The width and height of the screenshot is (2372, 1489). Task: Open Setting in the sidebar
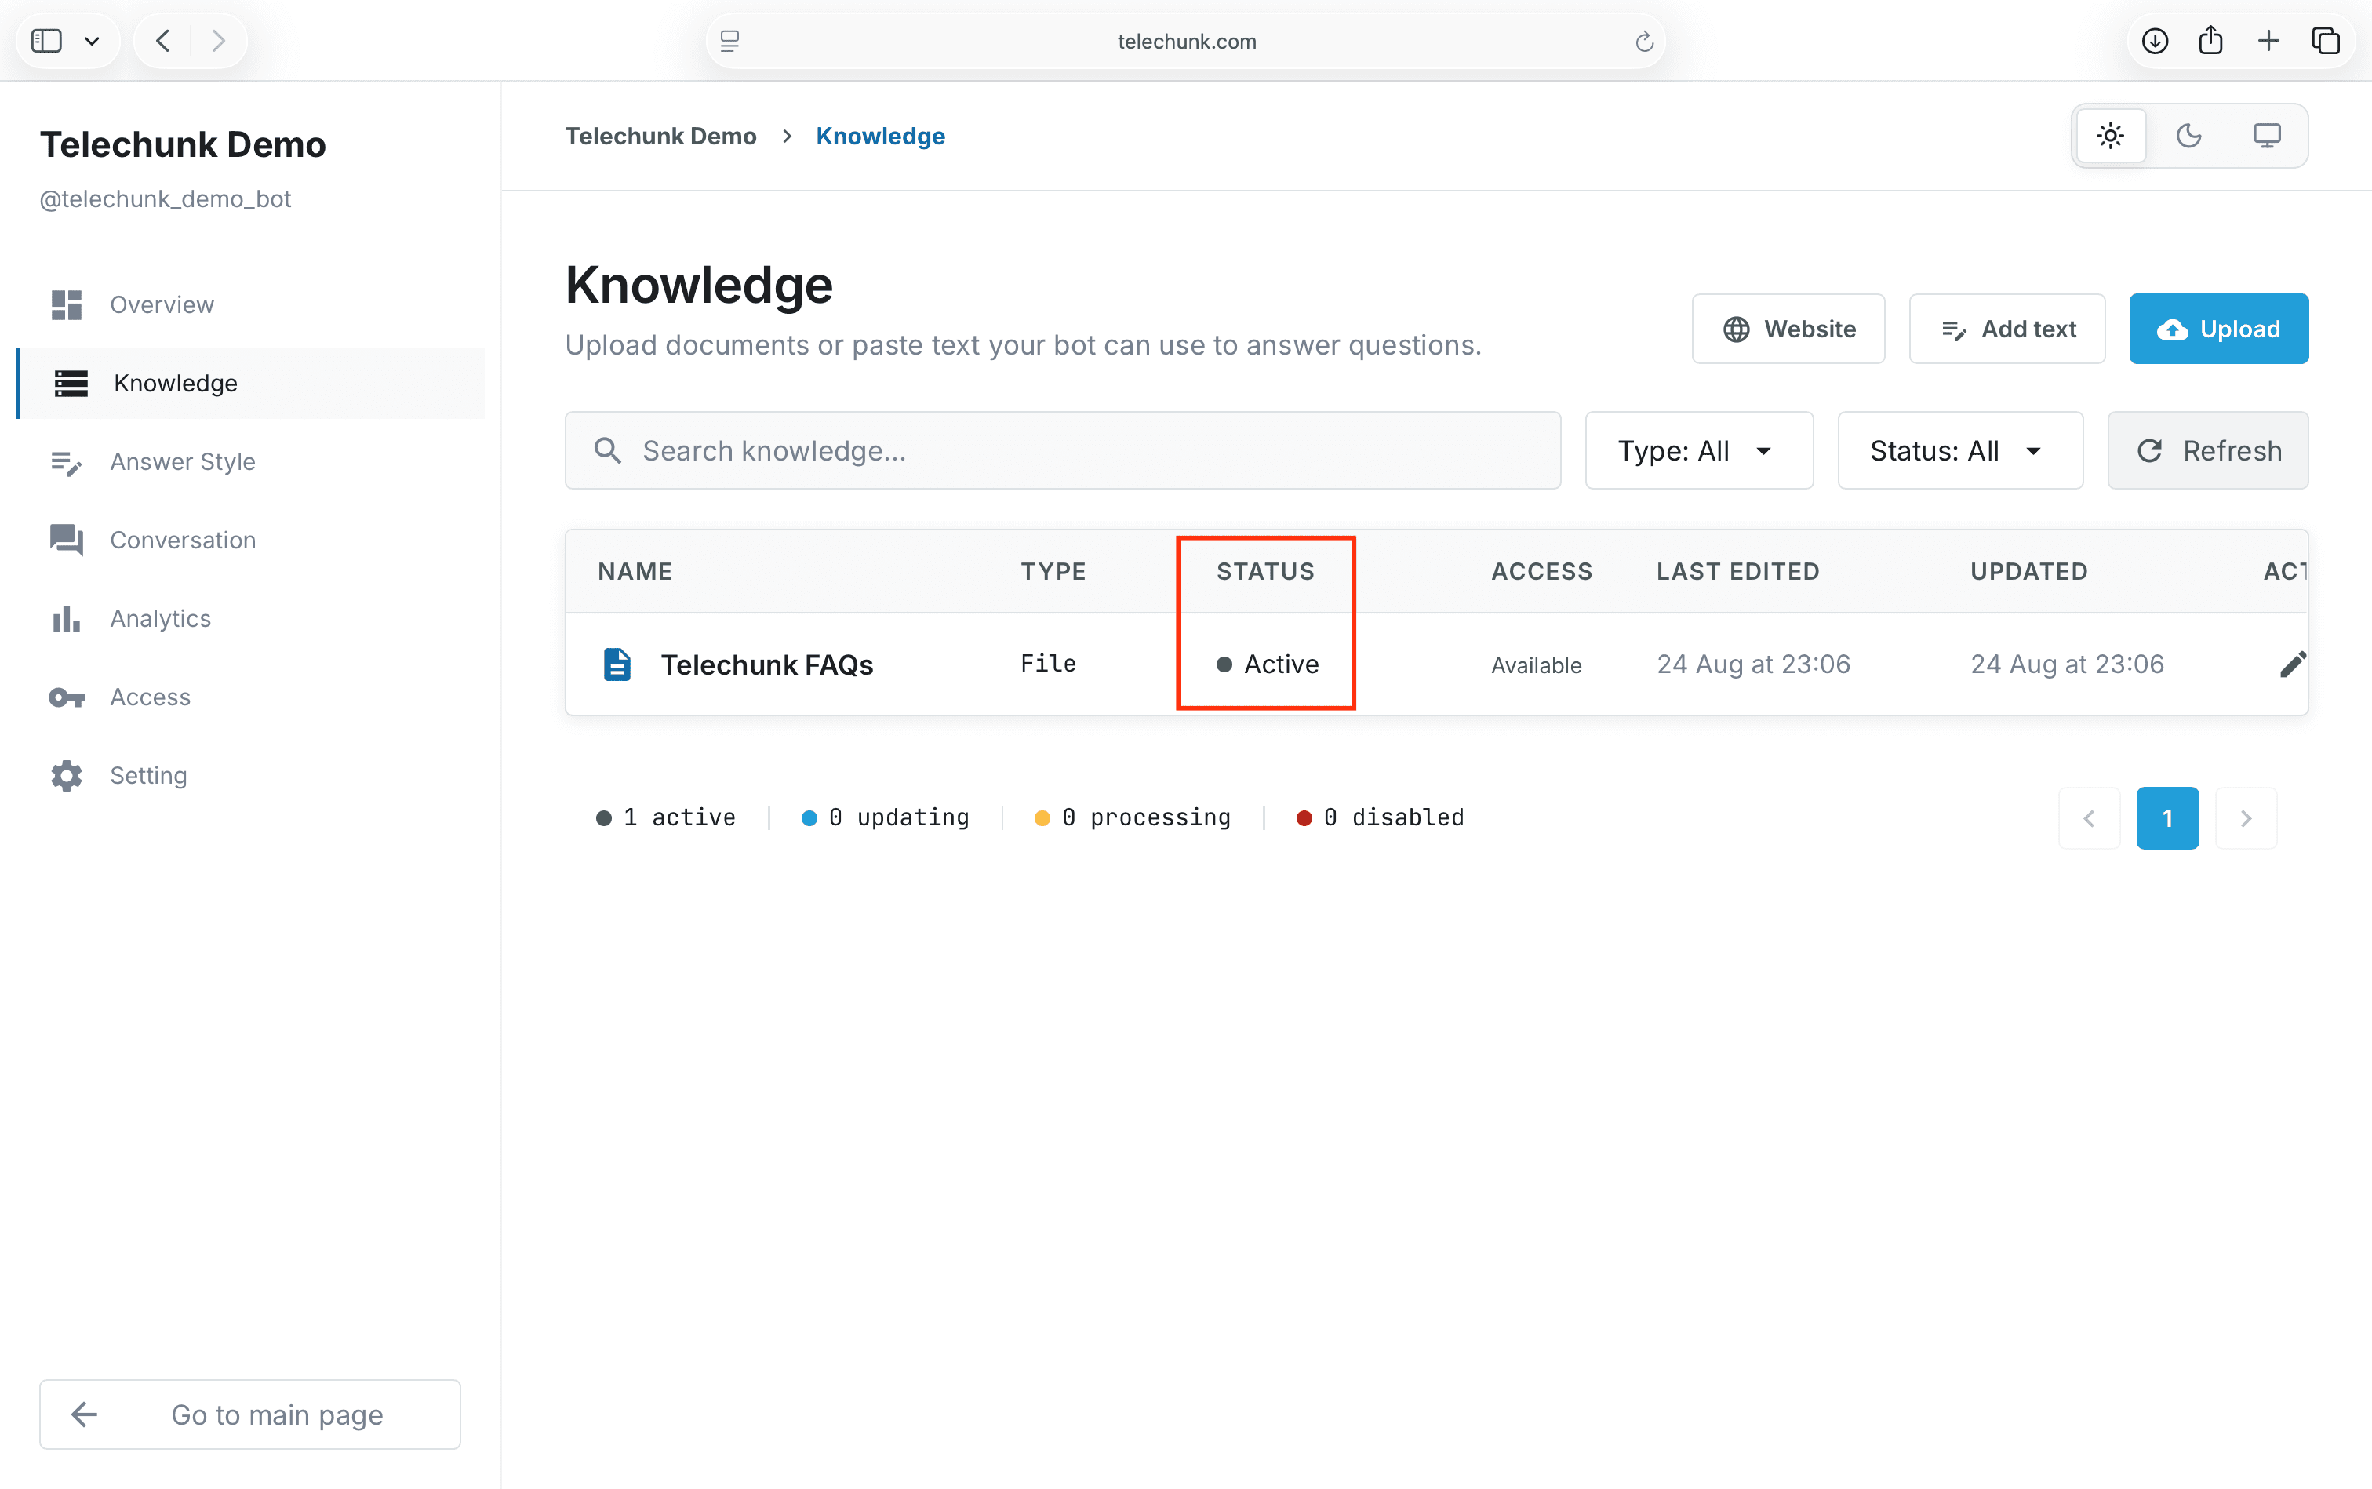coord(250,775)
